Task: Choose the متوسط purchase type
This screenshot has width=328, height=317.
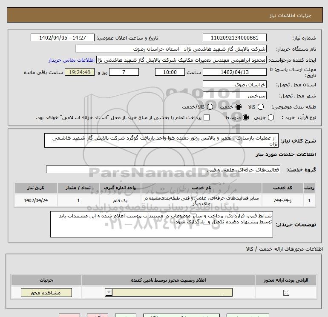Action: click(246, 117)
